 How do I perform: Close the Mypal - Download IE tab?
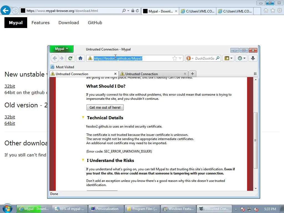pyautogui.click(x=176, y=11)
